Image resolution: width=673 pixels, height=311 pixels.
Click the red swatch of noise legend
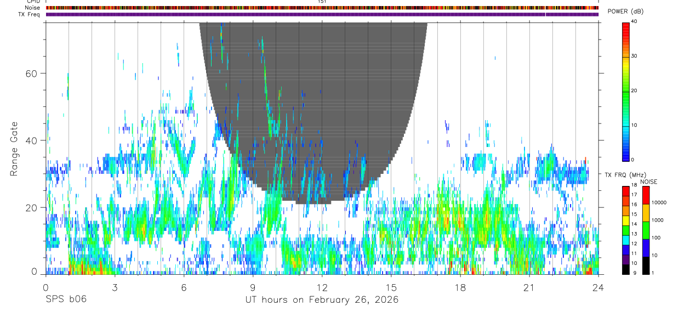(x=646, y=195)
